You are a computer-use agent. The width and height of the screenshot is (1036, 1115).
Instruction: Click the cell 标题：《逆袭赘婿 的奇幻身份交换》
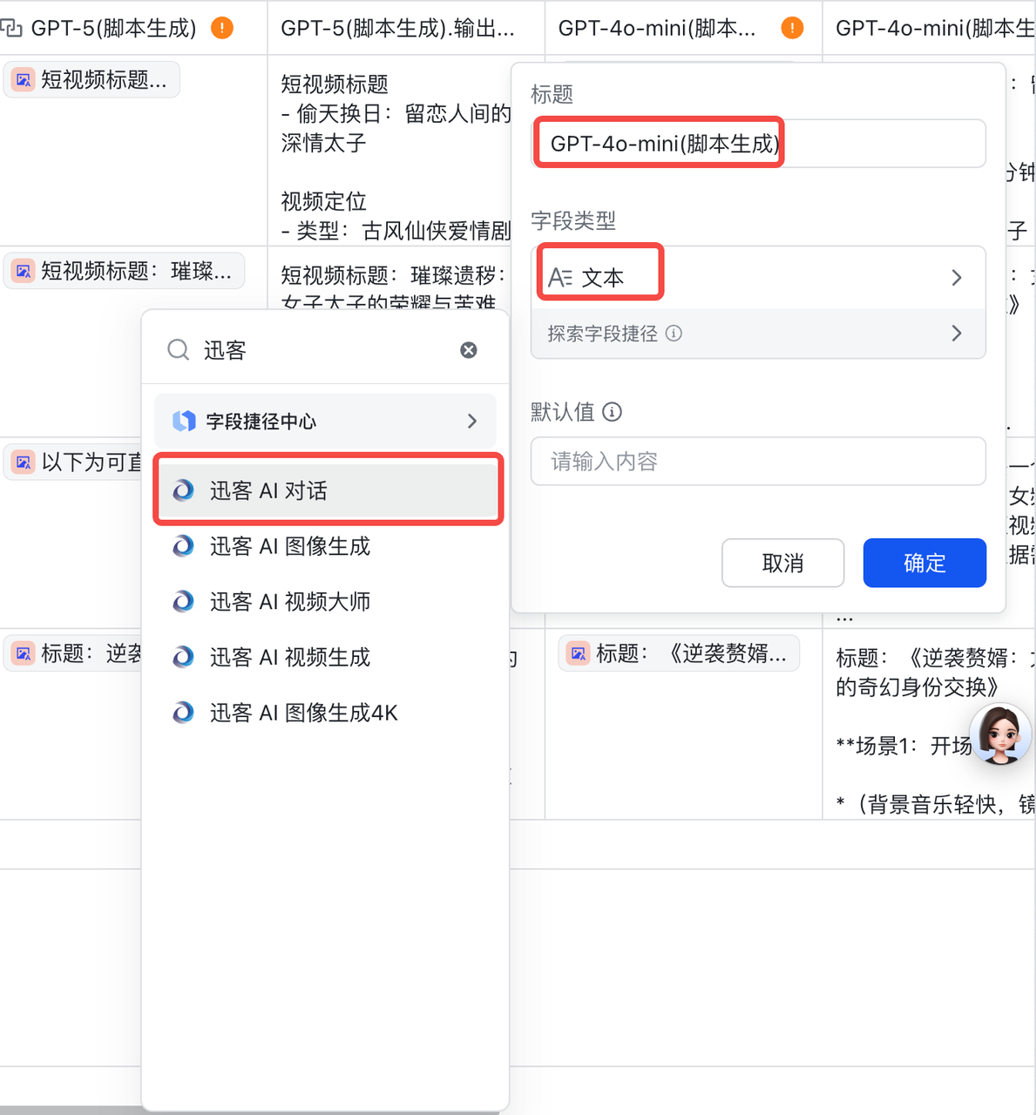[x=929, y=723]
